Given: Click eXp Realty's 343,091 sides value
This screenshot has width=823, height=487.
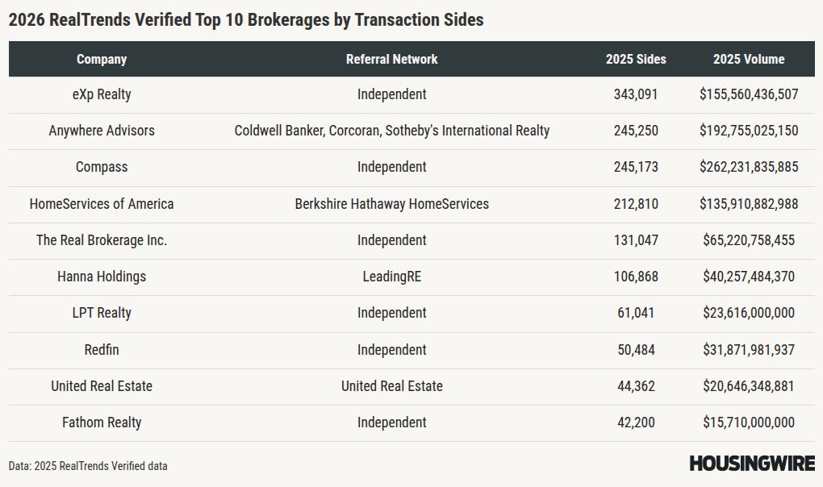Looking at the screenshot, I should coord(636,94).
